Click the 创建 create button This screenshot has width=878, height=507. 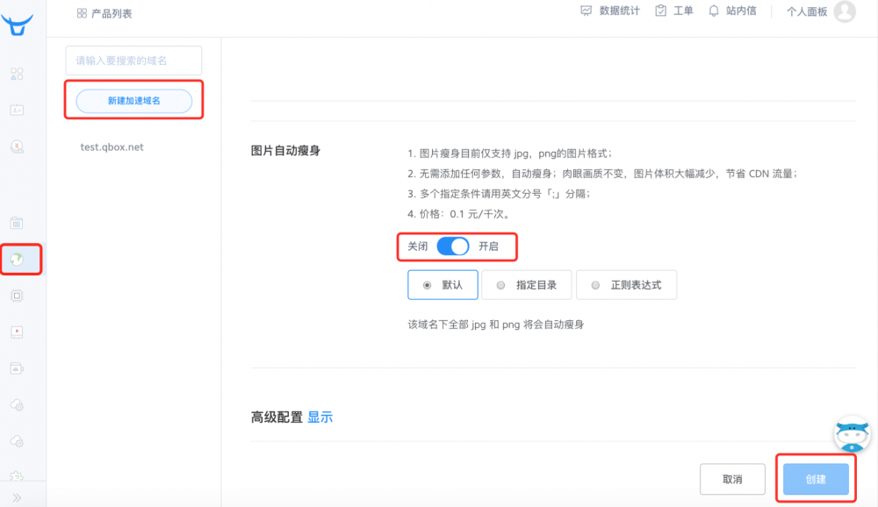tap(816, 479)
